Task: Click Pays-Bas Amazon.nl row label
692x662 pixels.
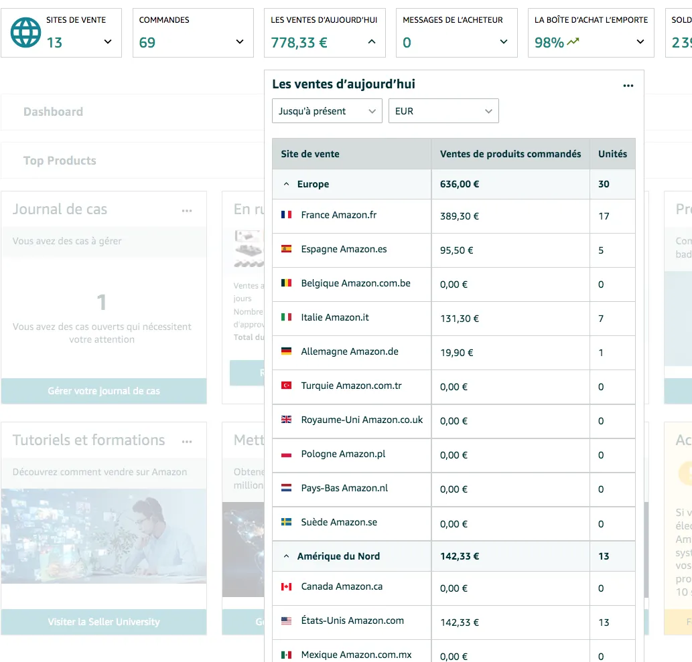Action: pos(344,488)
